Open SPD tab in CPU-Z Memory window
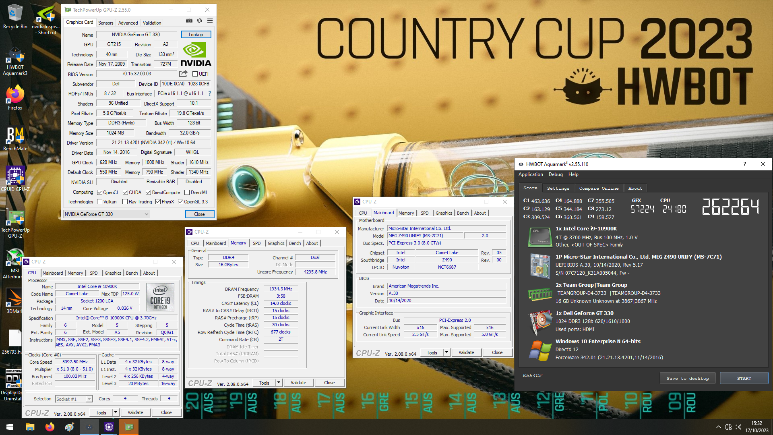This screenshot has width=773, height=435. [x=256, y=243]
